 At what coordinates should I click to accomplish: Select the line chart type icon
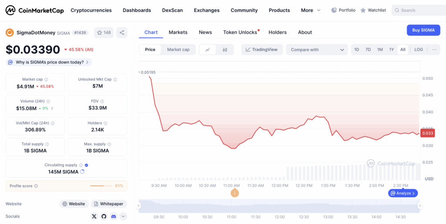pos(208,50)
